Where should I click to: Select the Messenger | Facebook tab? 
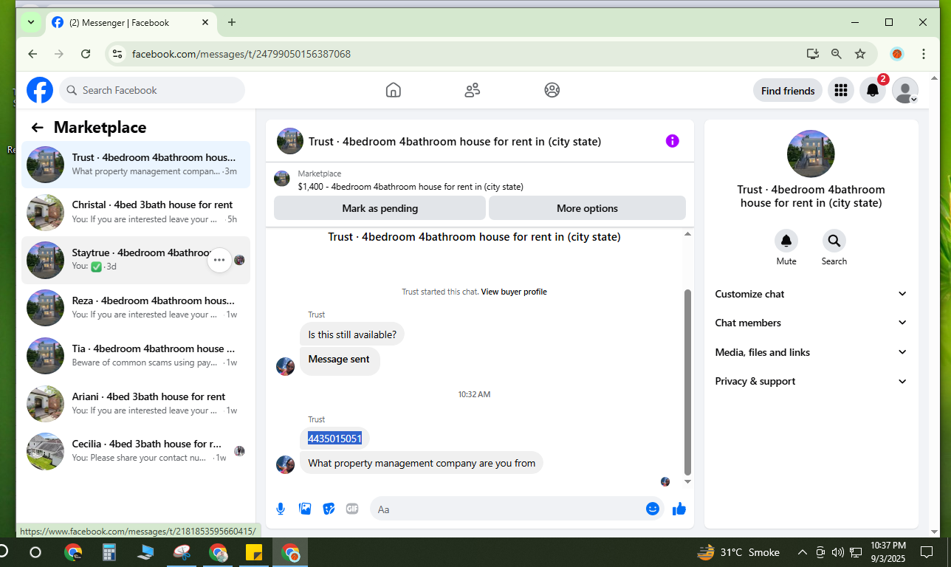tap(131, 22)
